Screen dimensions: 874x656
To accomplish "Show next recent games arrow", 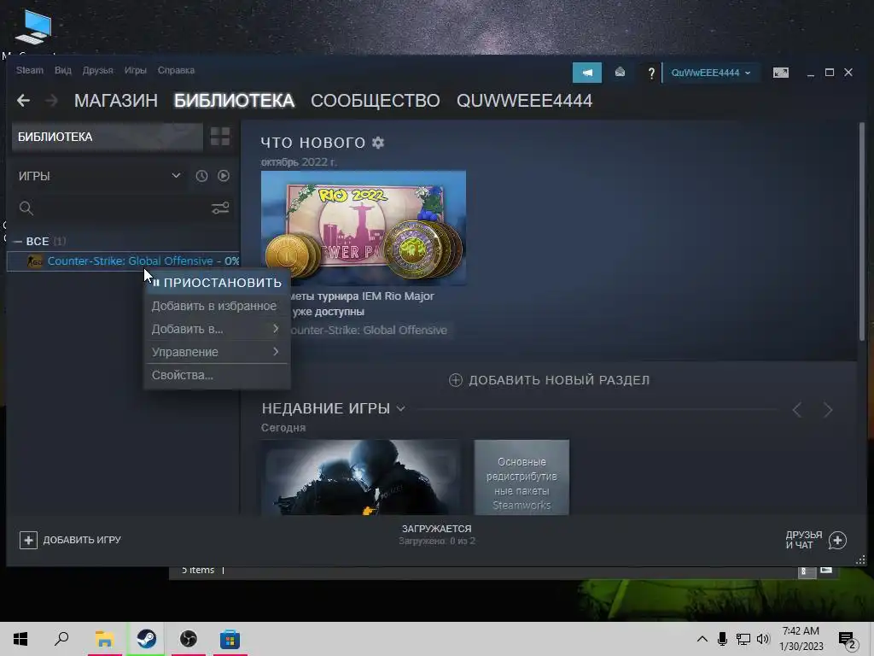I will pyautogui.click(x=828, y=410).
